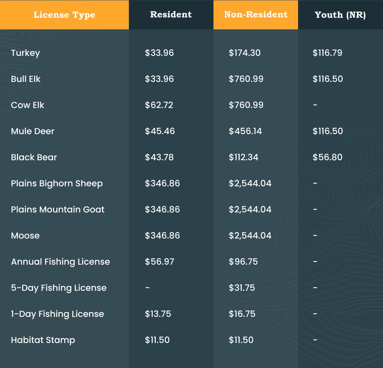Select the Bull Elk row label

pos(26,79)
